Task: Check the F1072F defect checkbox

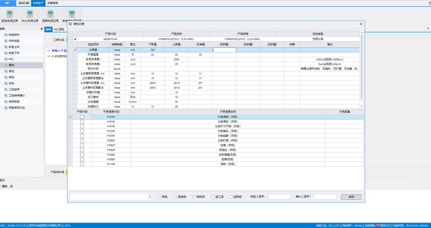Action: click(x=82, y=122)
